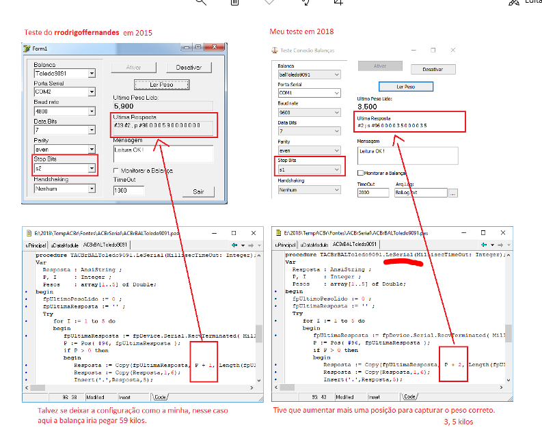Image resolution: width=542 pixels, height=436 pixels.
Task: Open Porta Serial dropdown showing COM1
Action: (309, 93)
